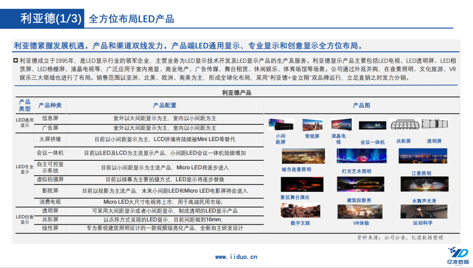The image size is (473, 268).
Task: Click the 广告屏 cell
Action: click(50, 128)
